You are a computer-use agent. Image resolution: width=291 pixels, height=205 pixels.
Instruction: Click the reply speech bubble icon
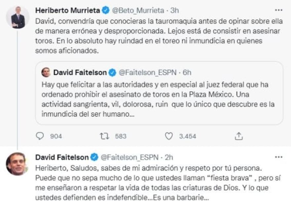coord(39,136)
